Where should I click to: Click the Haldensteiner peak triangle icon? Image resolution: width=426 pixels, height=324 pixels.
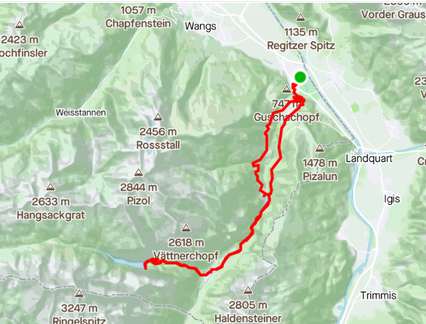pos(247,291)
